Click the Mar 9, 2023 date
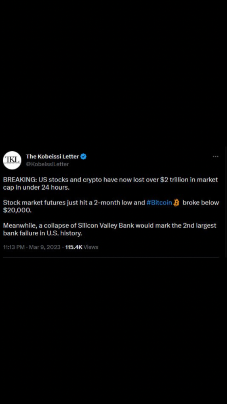 point(45,247)
